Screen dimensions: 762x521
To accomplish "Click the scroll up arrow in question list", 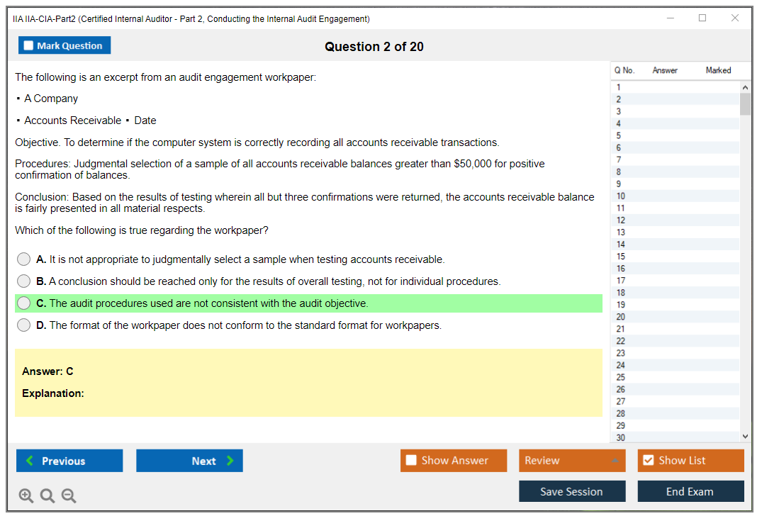I will coord(744,86).
